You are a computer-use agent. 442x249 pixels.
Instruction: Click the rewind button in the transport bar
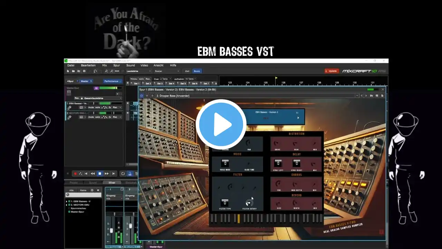(93, 174)
